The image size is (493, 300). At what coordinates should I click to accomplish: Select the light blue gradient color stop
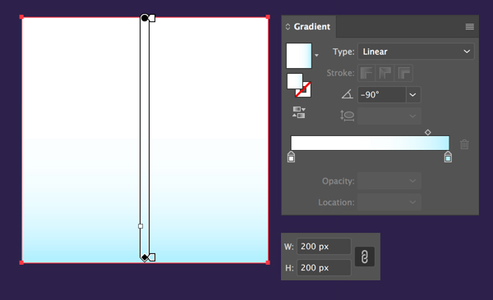pyautogui.click(x=448, y=157)
